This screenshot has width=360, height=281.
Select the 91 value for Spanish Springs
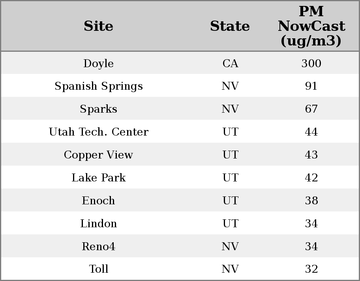(x=311, y=86)
